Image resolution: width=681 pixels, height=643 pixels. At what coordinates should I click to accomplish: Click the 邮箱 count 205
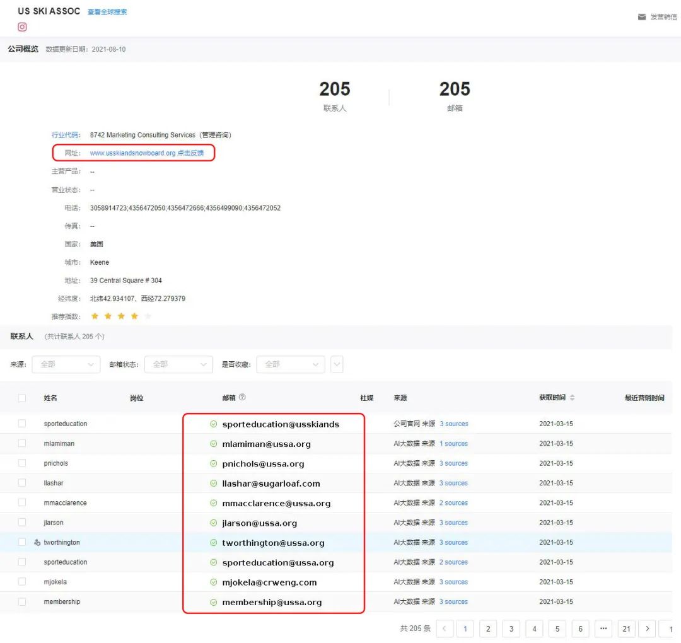pyautogui.click(x=455, y=89)
